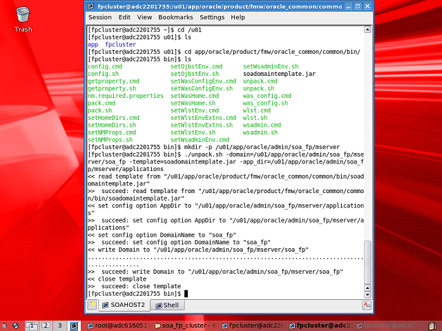The image size is (442, 331).
Task: Click the file name 'soadomaintemplate.jar' in the listing
Action: [x=279, y=74]
